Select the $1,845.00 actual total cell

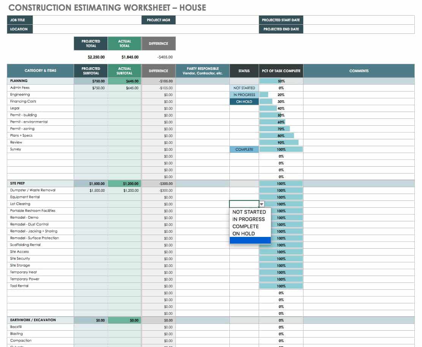(124, 57)
